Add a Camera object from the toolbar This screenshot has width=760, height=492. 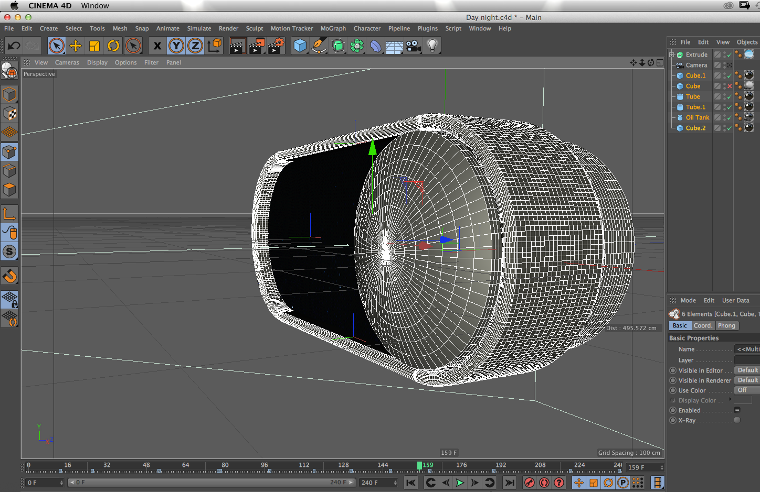414,46
